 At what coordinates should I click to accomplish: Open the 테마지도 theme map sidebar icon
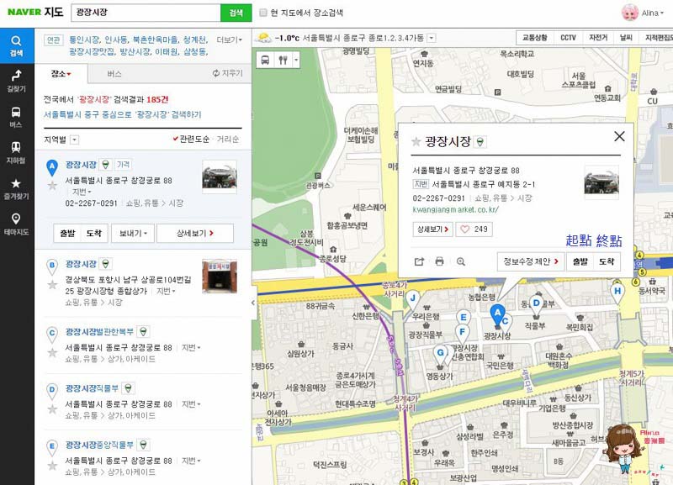[16, 224]
